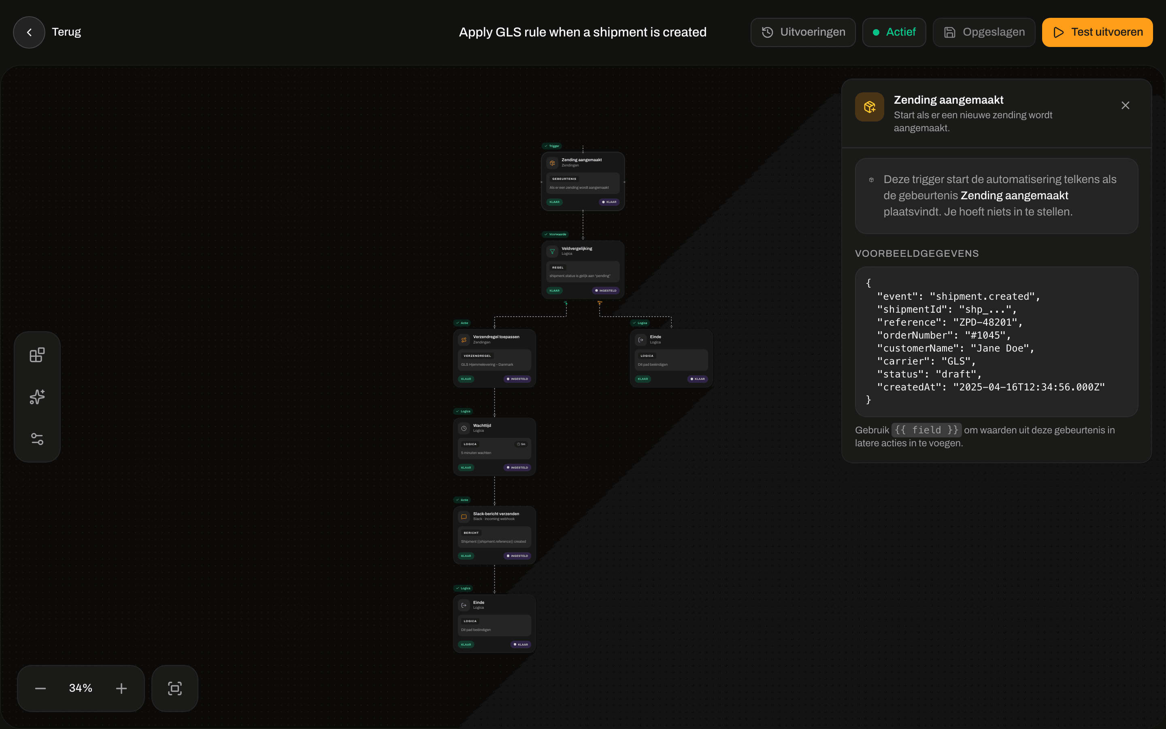1166x729 pixels.
Task: Click the Nee branch connector dot
Action: (599, 303)
